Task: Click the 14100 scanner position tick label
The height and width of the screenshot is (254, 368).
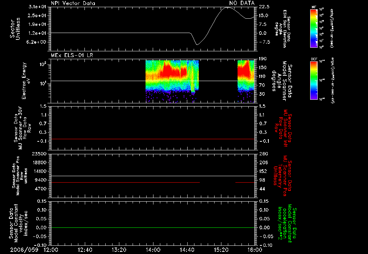Action: (x=40, y=171)
